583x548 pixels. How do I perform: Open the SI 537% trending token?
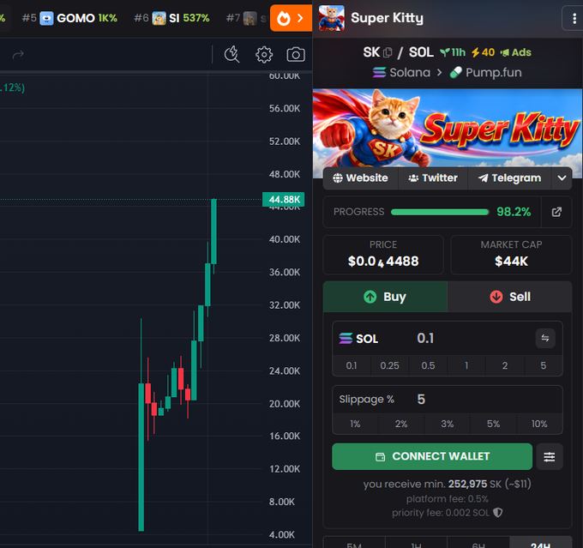pyautogui.click(x=171, y=18)
